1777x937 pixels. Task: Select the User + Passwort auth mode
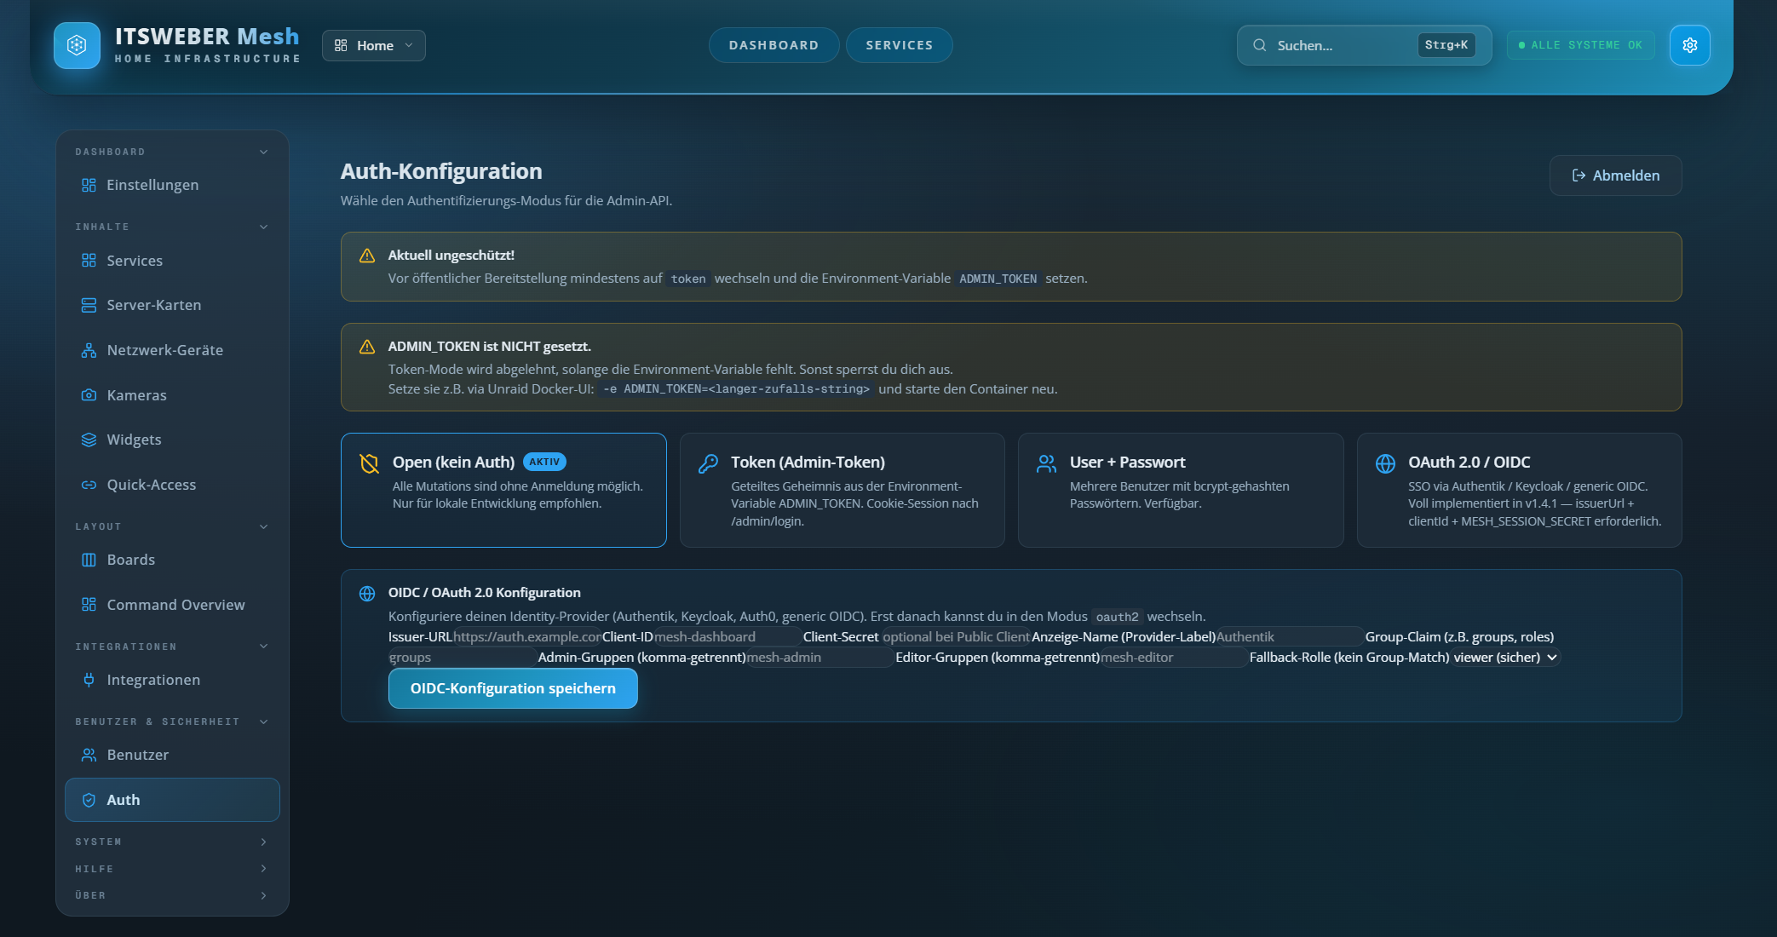[x=1181, y=490]
